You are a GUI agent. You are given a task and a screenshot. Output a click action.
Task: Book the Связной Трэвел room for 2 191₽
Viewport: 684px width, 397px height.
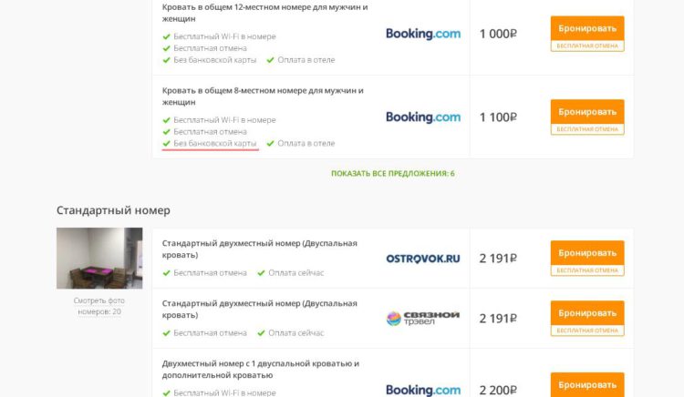click(587, 312)
